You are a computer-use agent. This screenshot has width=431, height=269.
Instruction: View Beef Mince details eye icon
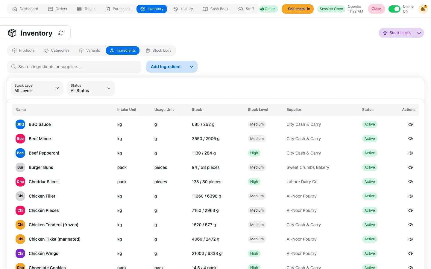pyautogui.click(x=411, y=139)
